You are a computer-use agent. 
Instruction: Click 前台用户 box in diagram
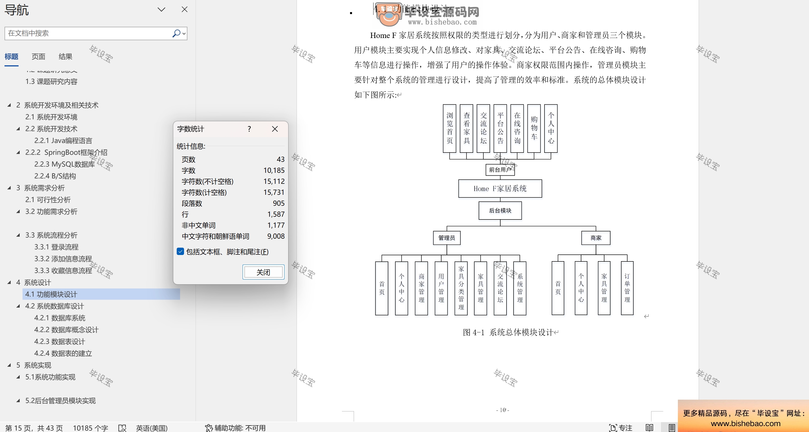(500, 170)
